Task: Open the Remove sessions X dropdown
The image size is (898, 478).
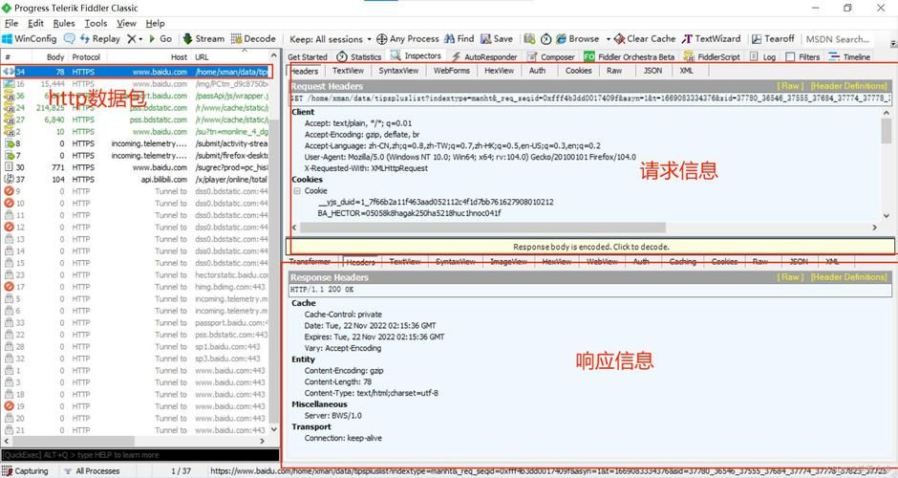Action: [135, 39]
